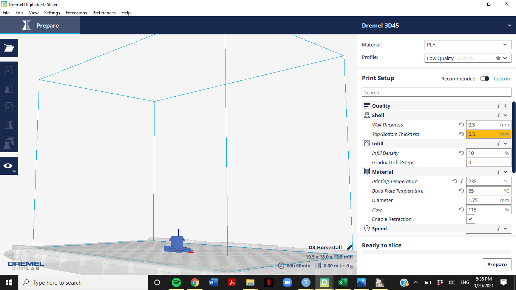Open file with the folder icon
Screen dimensions: 516x290
[x=9, y=48]
